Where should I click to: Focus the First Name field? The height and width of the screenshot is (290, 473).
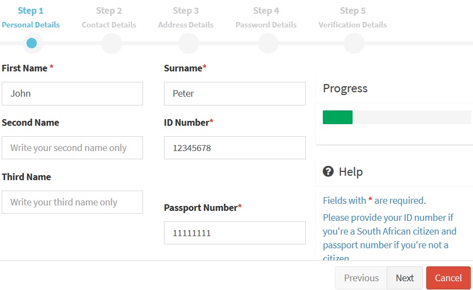click(x=72, y=93)
